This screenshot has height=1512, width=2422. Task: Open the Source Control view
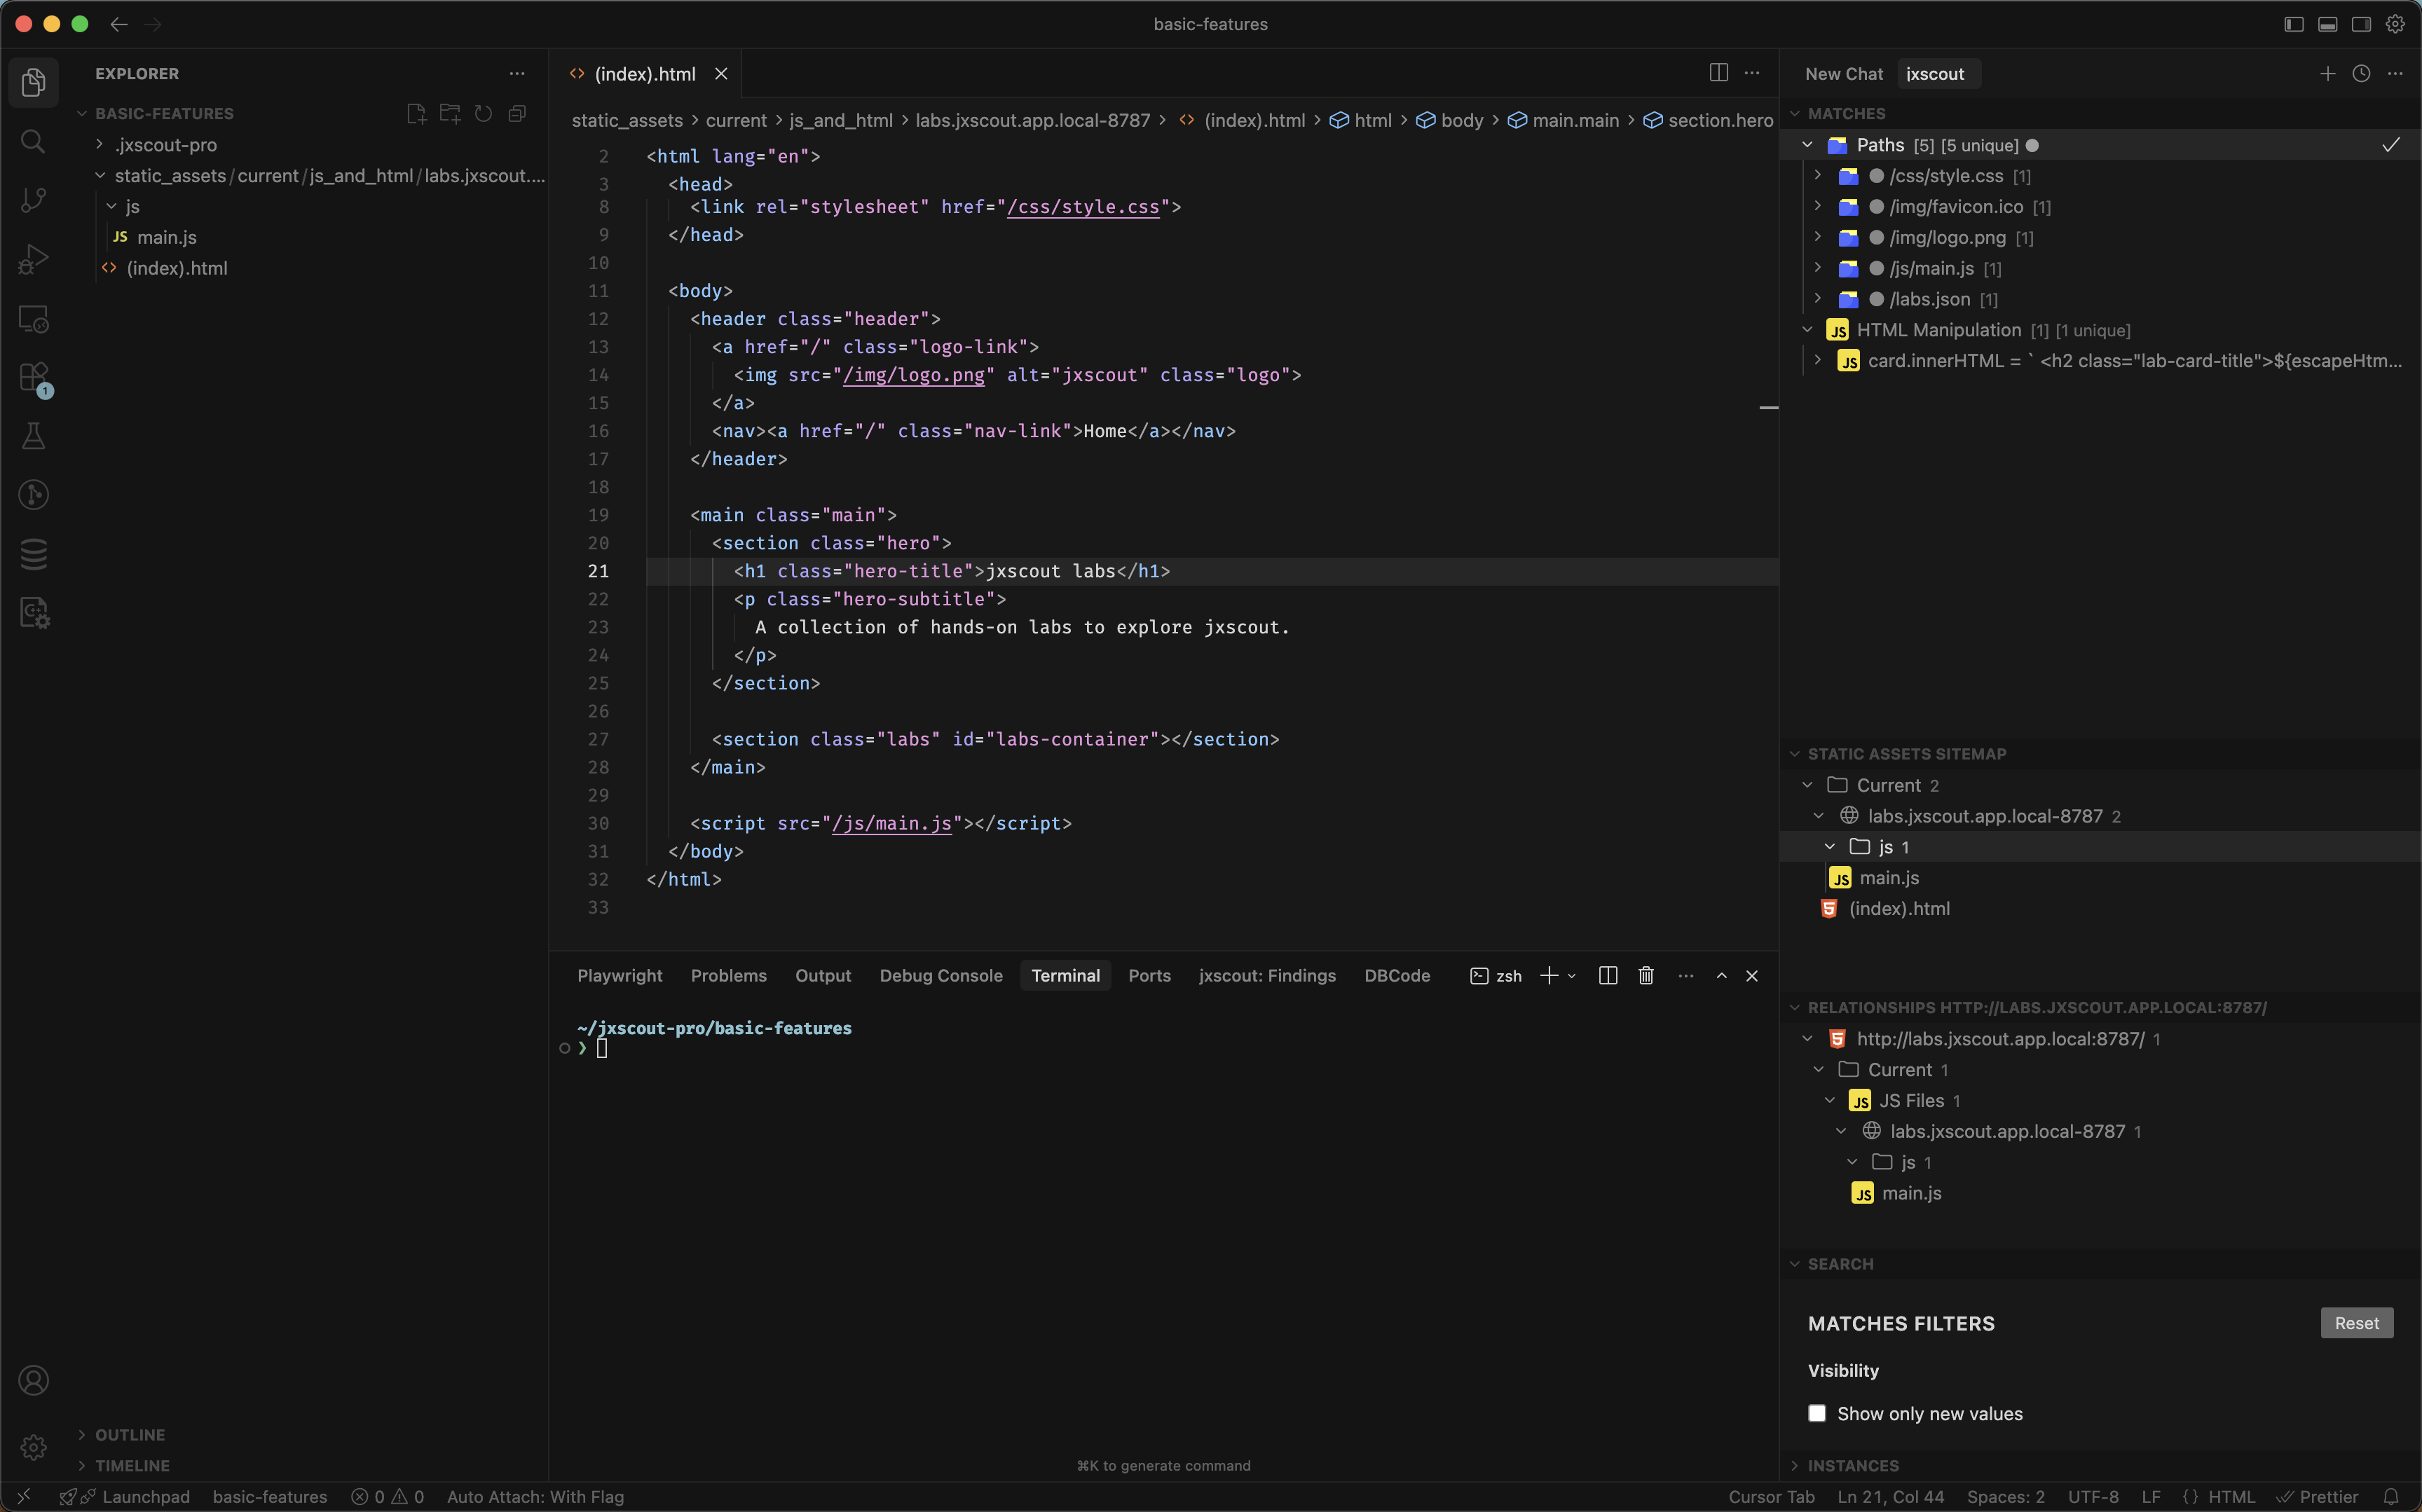[33, 200]
